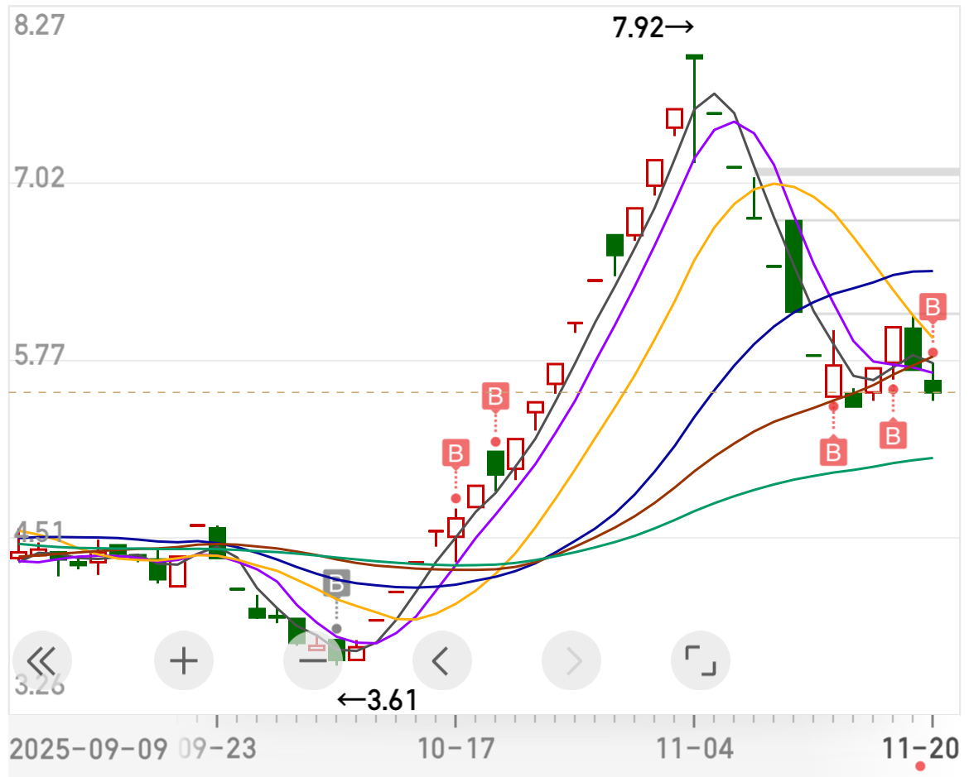
Task: Click the 09-23 date label
Action: click(x=217, y=749)
